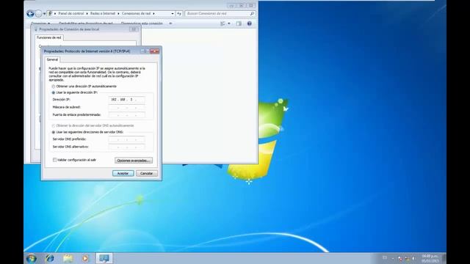470x264 pixels.
Task: Close the 'Propiedades de Conexión de área local' dialog
Action: (134, 29)
